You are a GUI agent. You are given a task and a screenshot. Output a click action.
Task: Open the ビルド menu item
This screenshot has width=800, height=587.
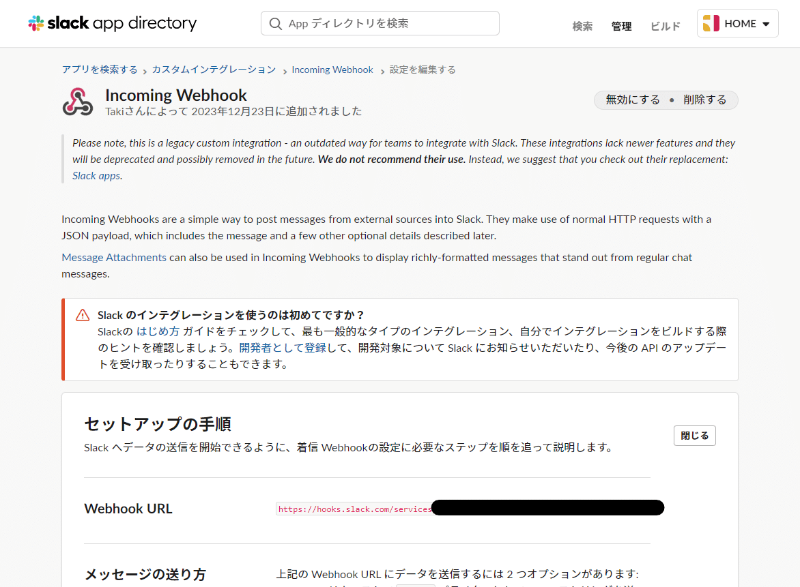coord(666,26)
